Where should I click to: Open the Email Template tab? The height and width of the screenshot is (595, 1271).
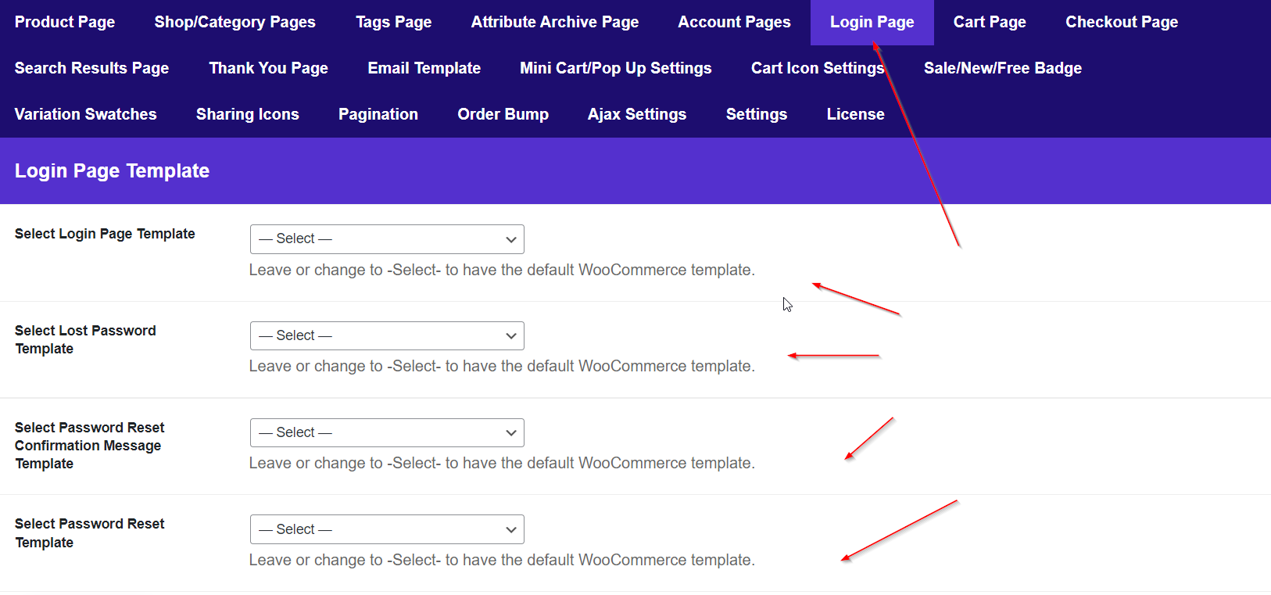click(424, 69)
